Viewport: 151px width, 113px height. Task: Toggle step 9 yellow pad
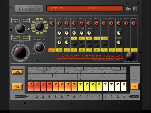coord(81,87)
